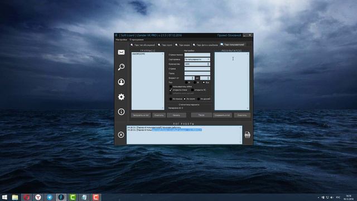
Task: Click the load from txt button
Action: click(x=141, y=115)
